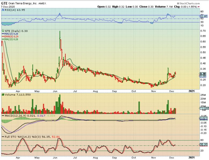Click the -0.20 MACD axis label

204,133
